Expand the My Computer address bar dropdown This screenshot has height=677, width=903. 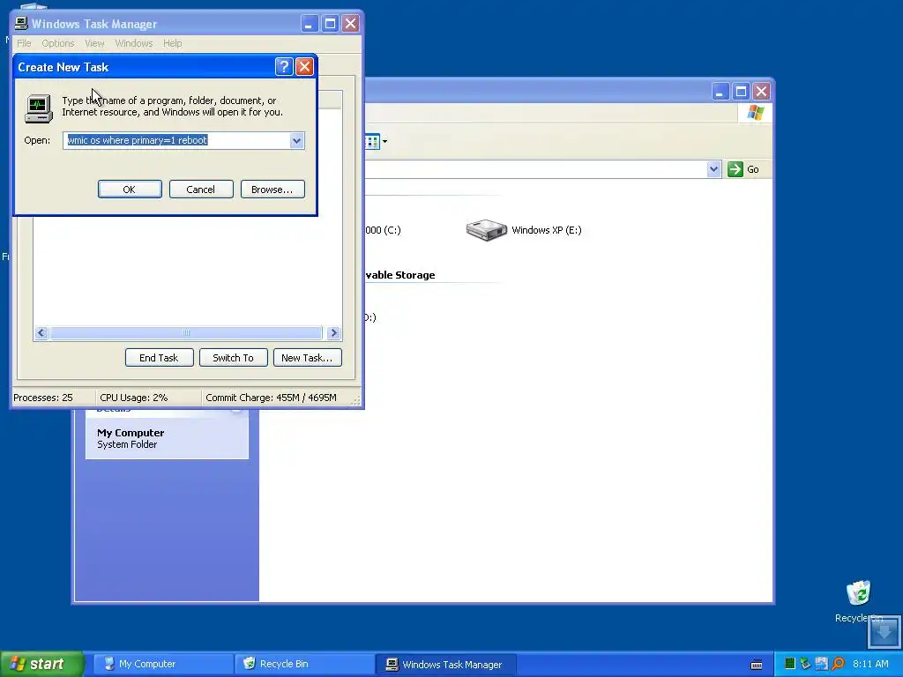[x=714, y=169]
